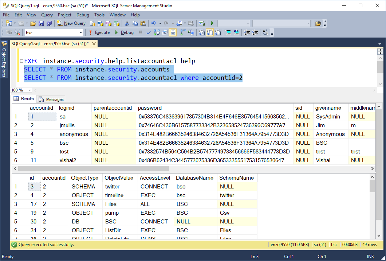The height and width of the screenshot is (261, 386).
Task: Click the Cut scissors icon
Action: pyautogui.click(x=127, y=23)
